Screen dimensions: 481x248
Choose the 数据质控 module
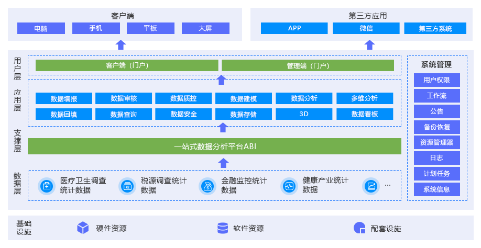pyautogui.click(x=183, y=98)
